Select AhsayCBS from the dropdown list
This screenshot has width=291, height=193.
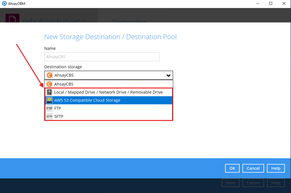pos(108,84)
